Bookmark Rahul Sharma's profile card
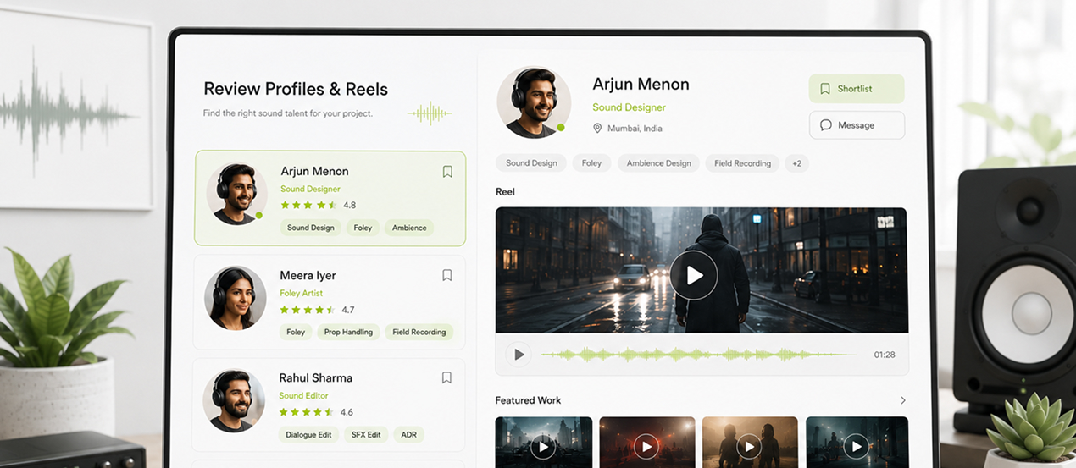 click(446, 377)
